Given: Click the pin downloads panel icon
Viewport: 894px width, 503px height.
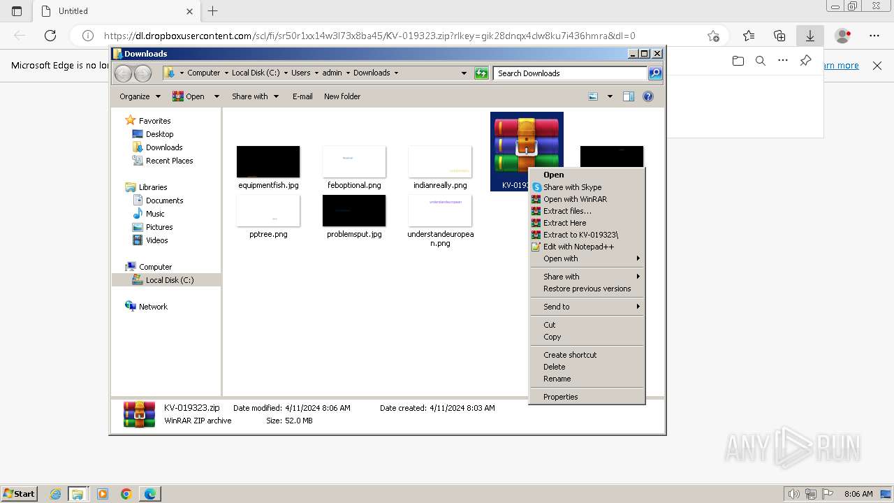Looking at the screenshot, I should 805,61.
